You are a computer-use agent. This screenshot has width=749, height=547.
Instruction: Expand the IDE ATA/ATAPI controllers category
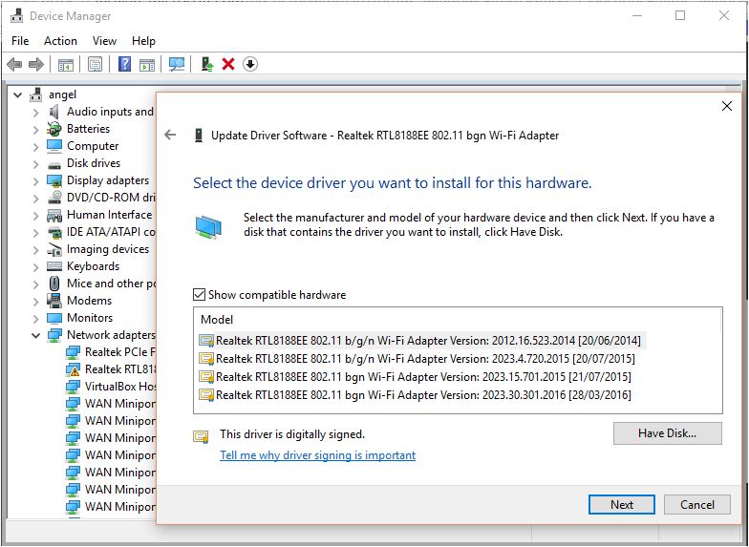pos(36,233)
